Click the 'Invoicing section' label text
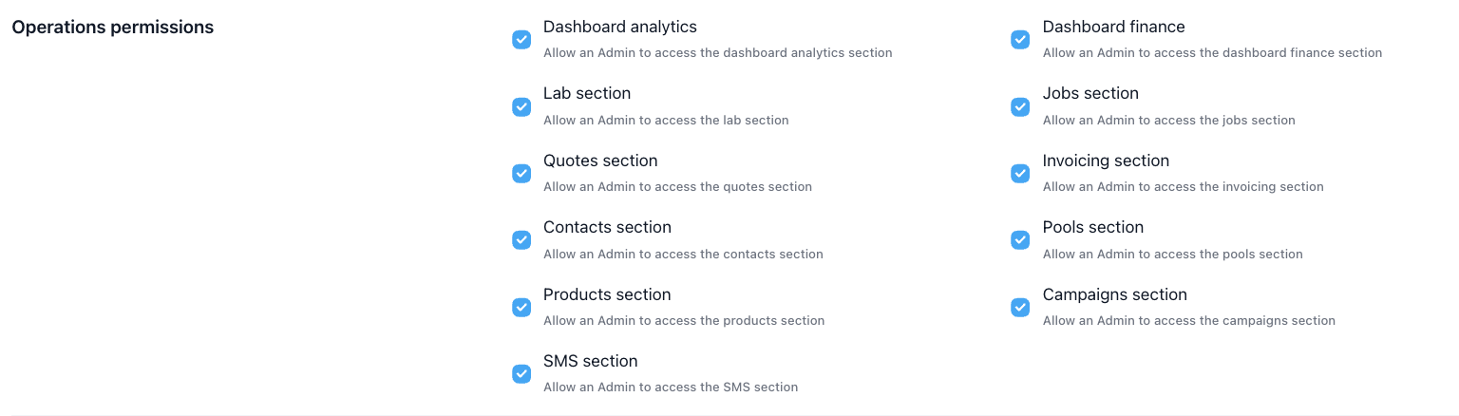 point(1106,161)
